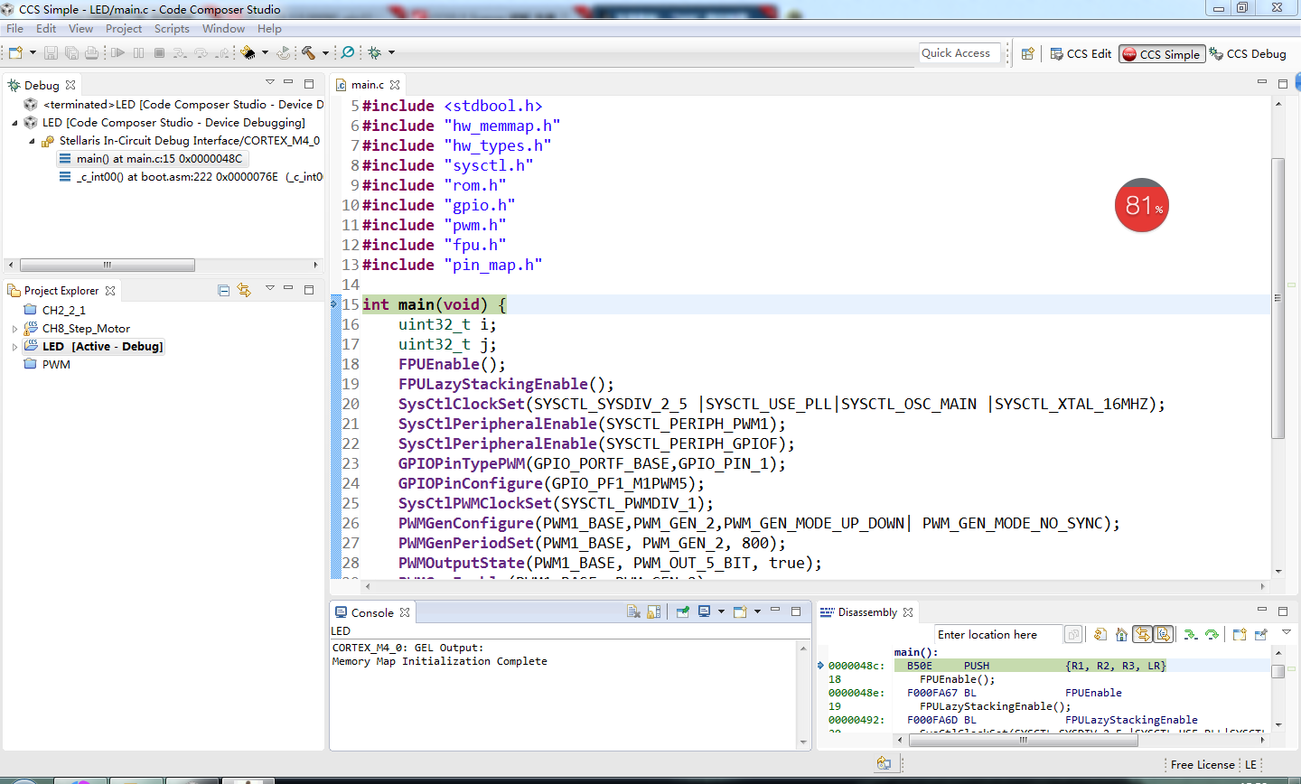The image size is (1301, 784).
Task: Click the Open Perspective icon
Action: (x=1027, y=54)
